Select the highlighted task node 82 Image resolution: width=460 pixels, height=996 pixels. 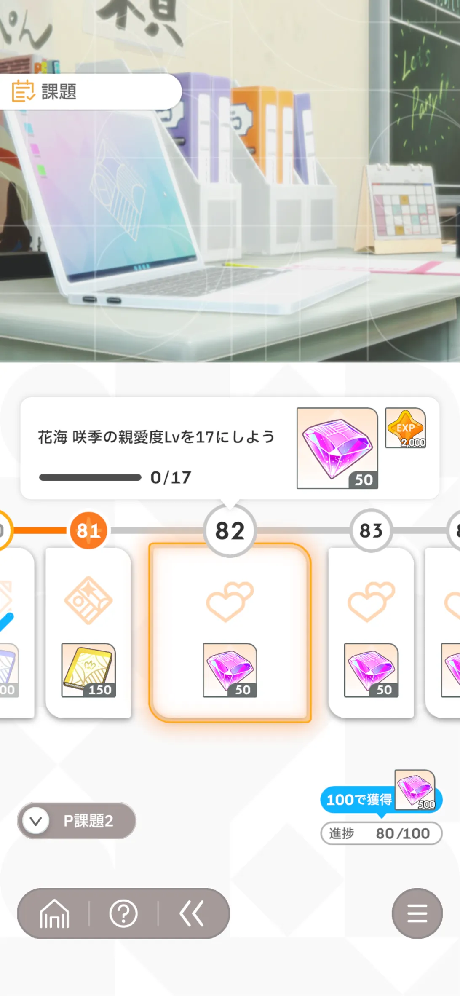[x=230, y=530]
